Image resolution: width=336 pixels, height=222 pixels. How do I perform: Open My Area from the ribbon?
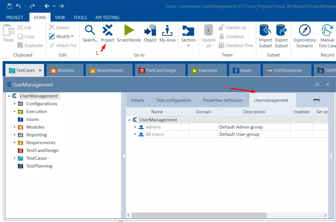167,33
